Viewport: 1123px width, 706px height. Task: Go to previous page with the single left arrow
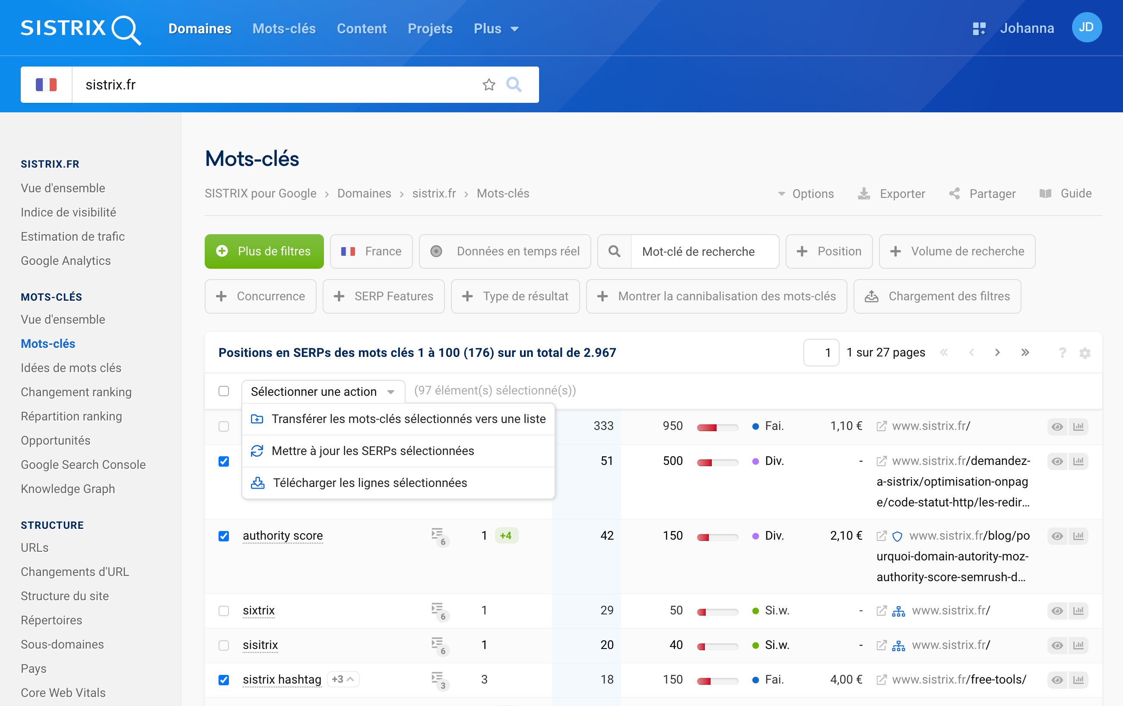click(x=971, y=352)
